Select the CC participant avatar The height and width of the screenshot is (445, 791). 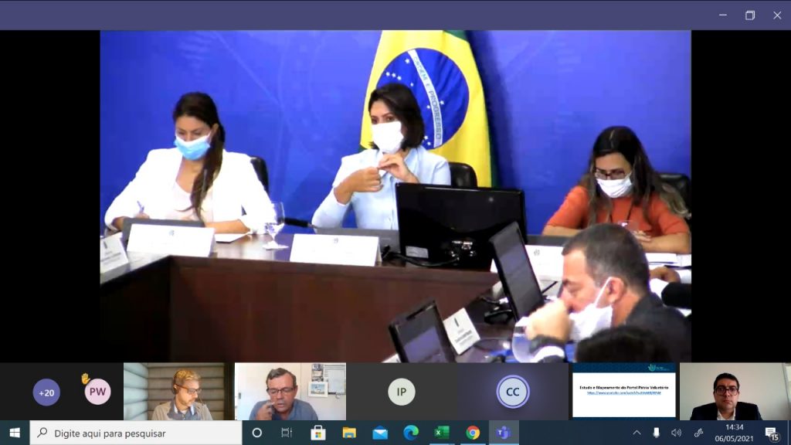pos(512,392)
